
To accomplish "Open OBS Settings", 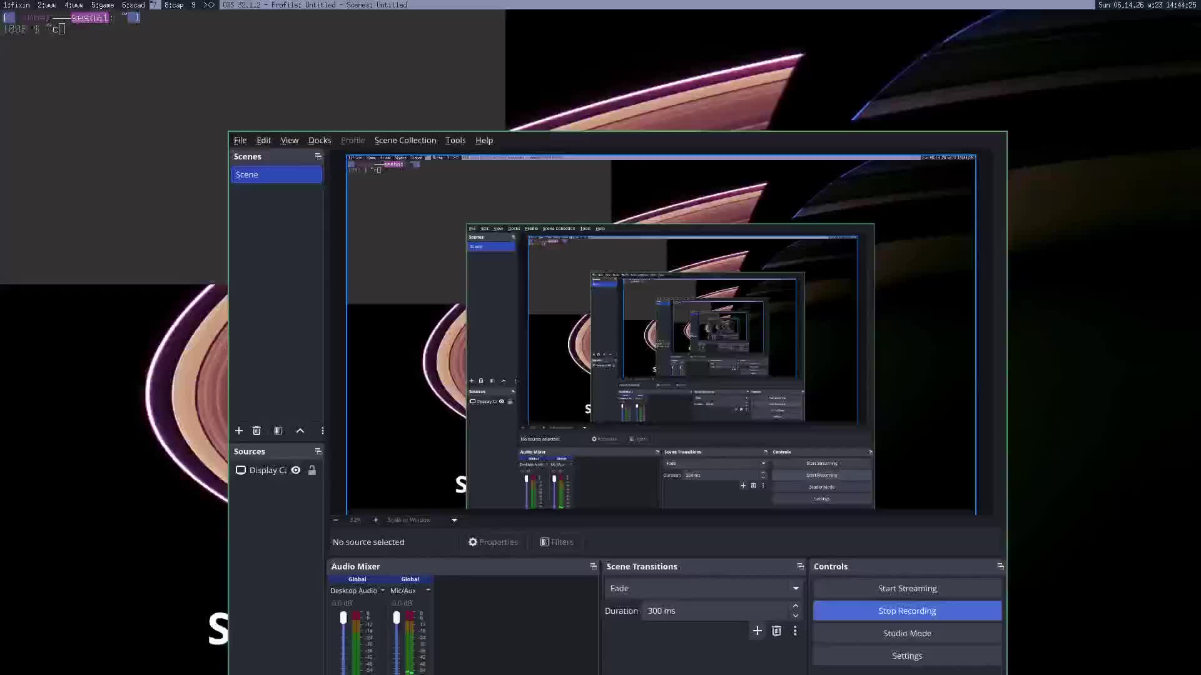I will (x=907, y=656).
